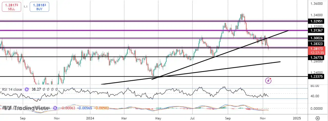Click the 40.00 RSI axis label
328x121 pixels.
[x=315, y=96]
